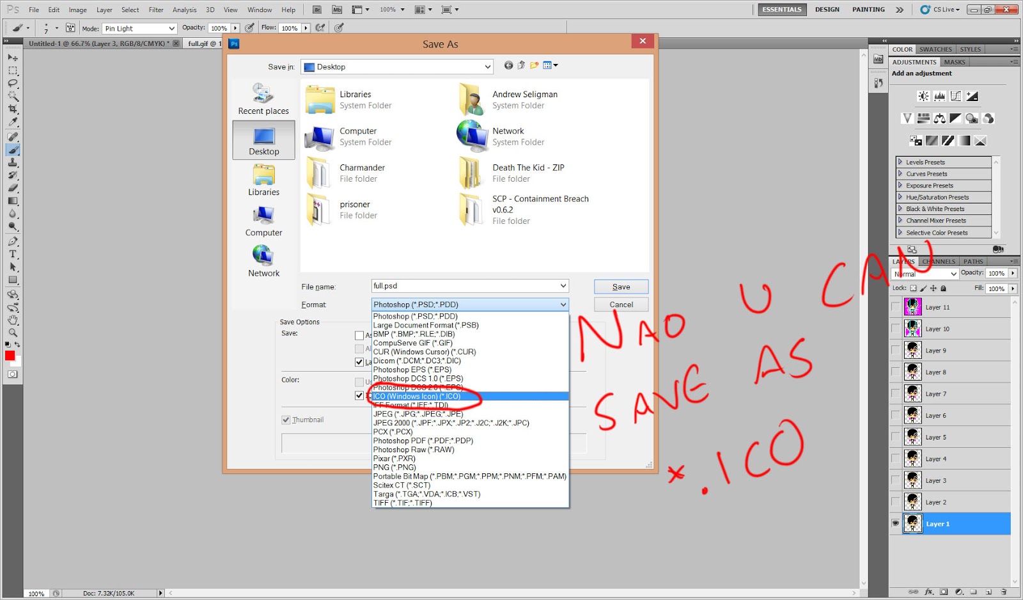Click the red foreground color swatch
The width and height of the screenshot is (1023, 600).
click(x=10, y=354)
